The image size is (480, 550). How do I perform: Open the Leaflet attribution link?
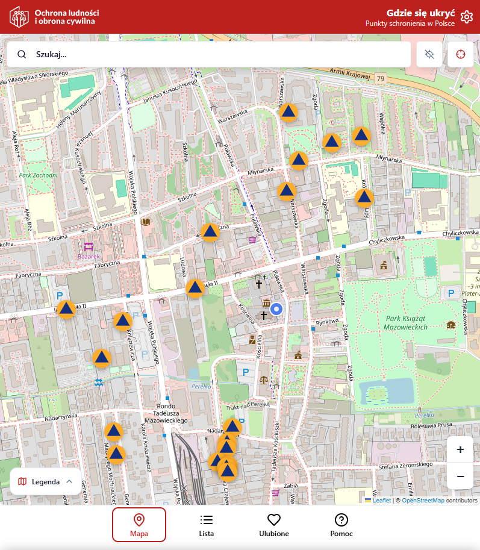click(x=381, y=500)
